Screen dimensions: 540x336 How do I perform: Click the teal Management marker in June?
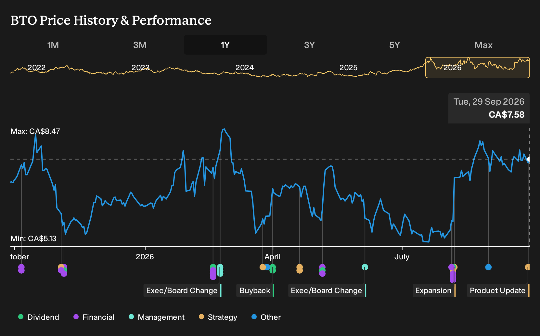(365, 267)
